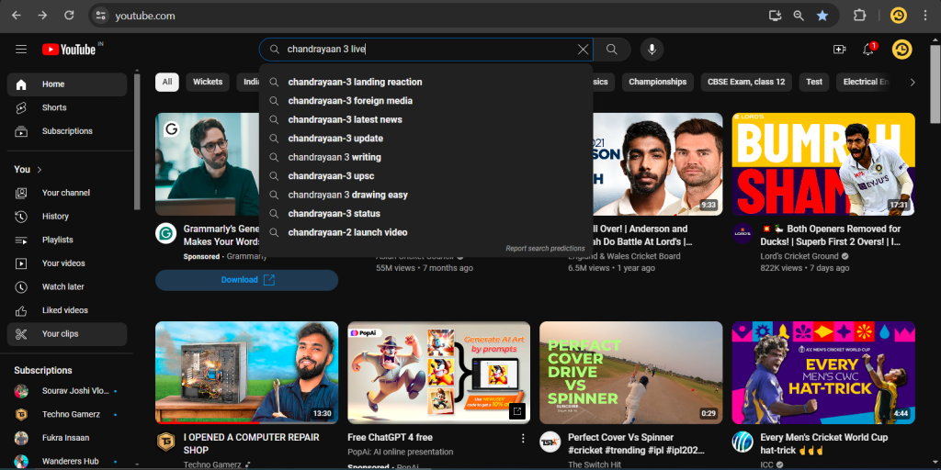
Task: Open Chrome profile avatar
Action: pyautogui.click(x=898, y=16)
